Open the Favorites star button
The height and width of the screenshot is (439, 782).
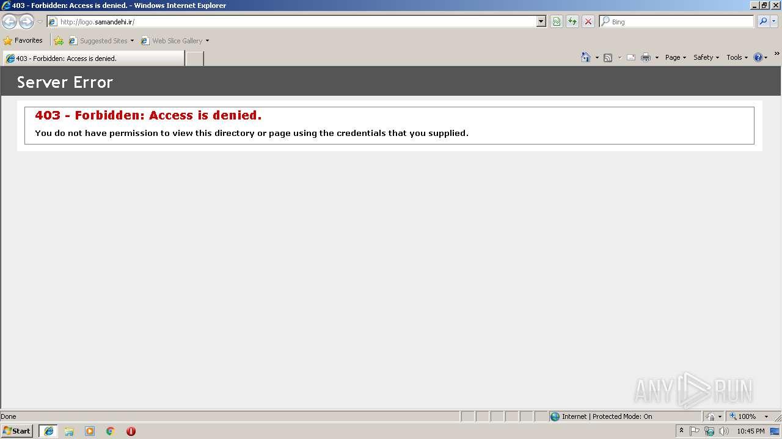[23, 41]
